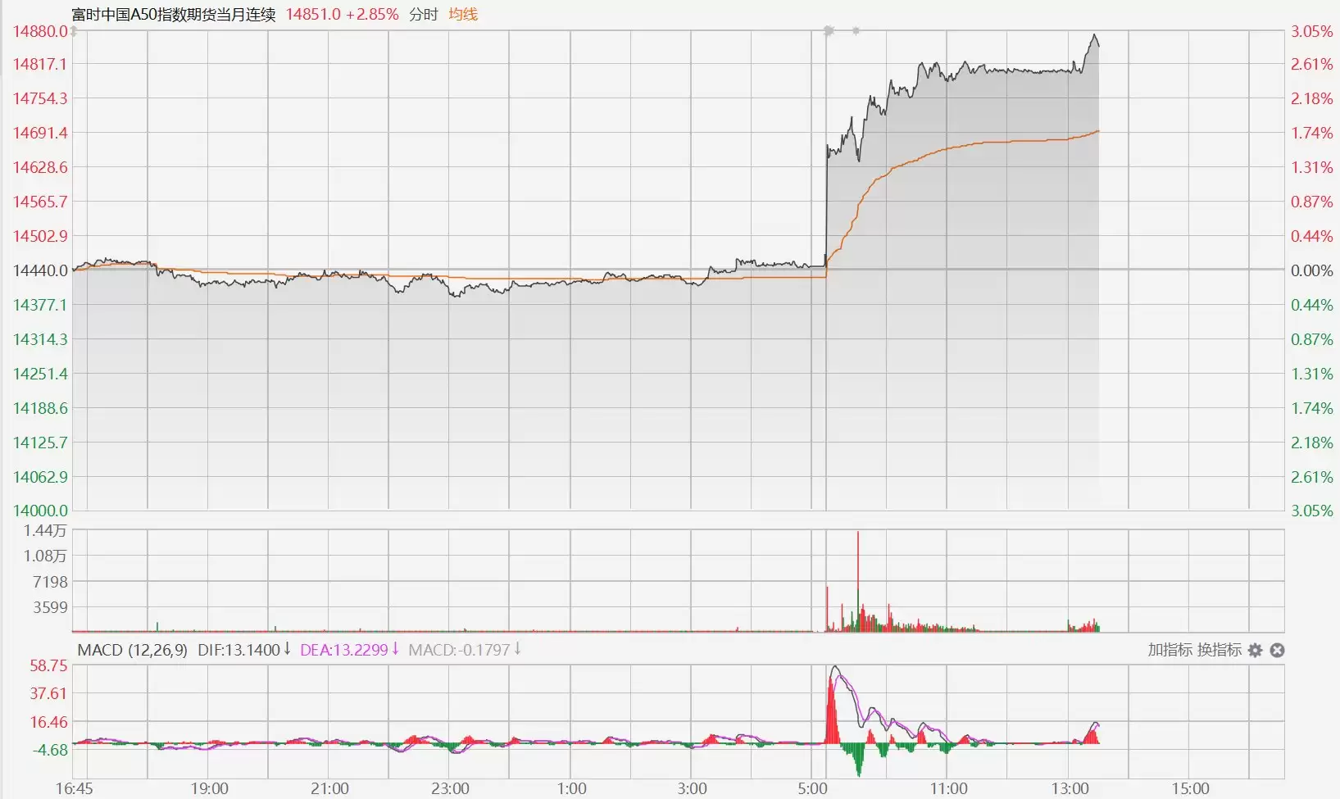Toggle the 分时 price line legend
Viewport: 1340px width, 799px height.
pos(424,15)
